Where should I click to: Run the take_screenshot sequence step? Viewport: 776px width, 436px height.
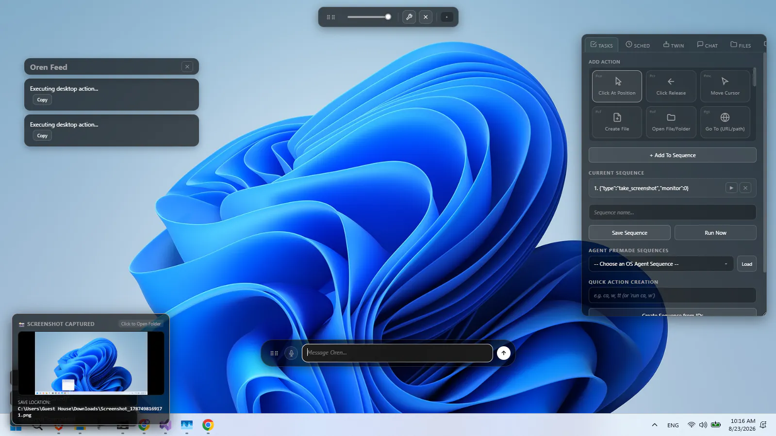point(731,188)
